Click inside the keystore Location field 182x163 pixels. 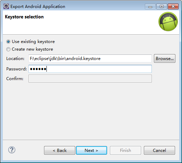90,59
